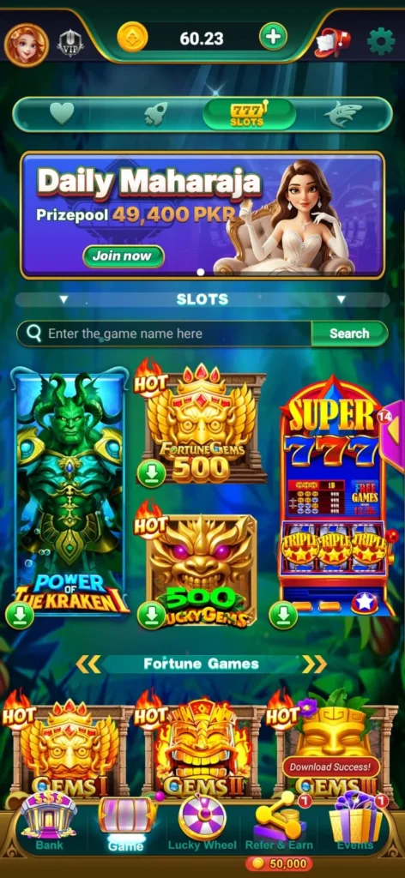Expand the right SLOTS dropdown arrow

[342, 299]
